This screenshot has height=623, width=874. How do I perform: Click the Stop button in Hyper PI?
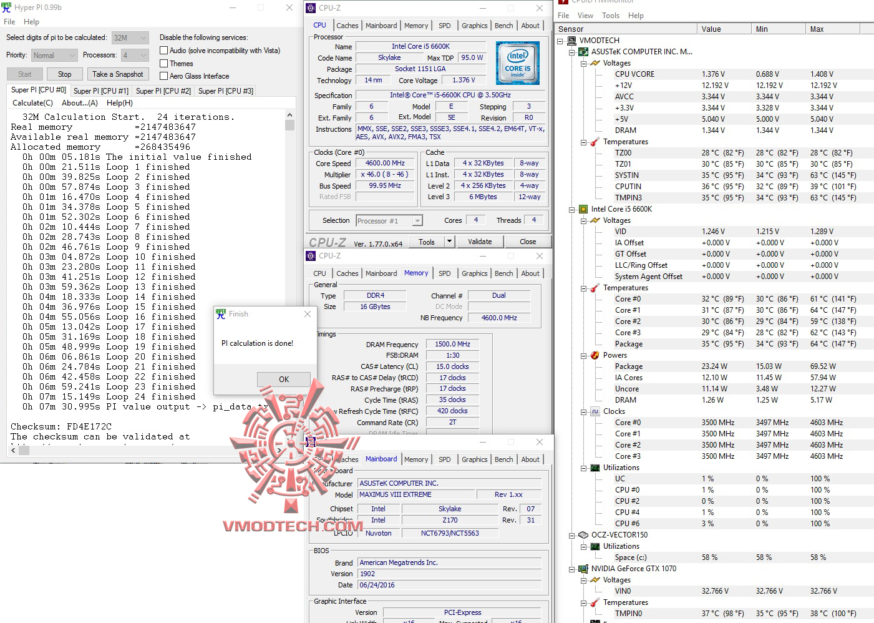(x=65, y=74)
